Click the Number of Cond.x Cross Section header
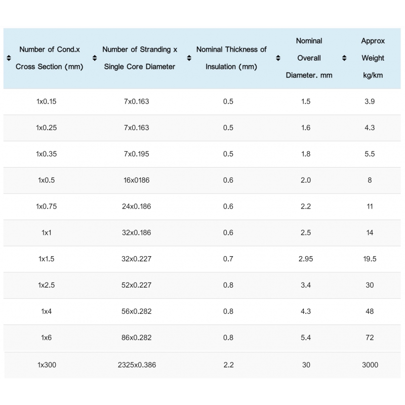 tap(49, 58)
